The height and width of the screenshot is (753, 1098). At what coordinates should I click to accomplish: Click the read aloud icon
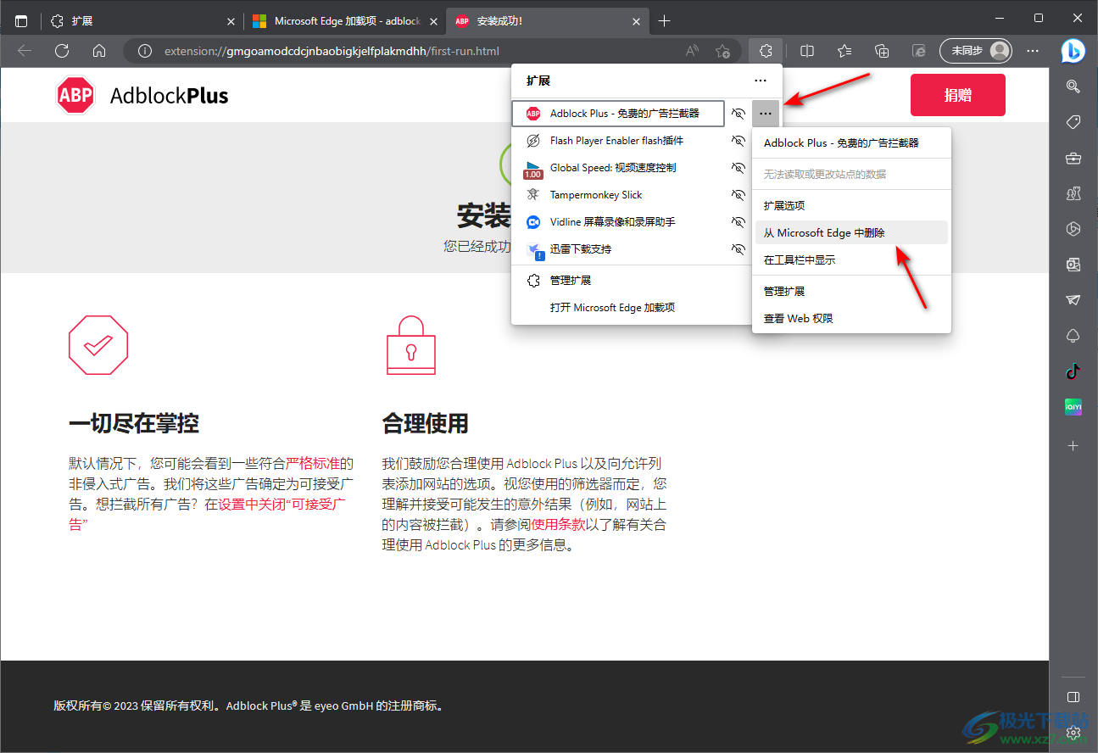click(693, 51)
